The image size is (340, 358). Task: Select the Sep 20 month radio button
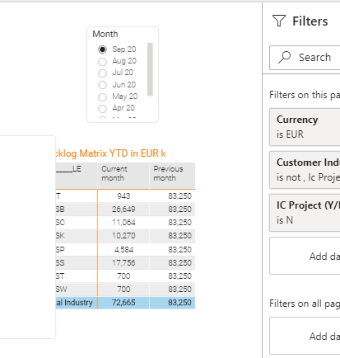[102, 49]
